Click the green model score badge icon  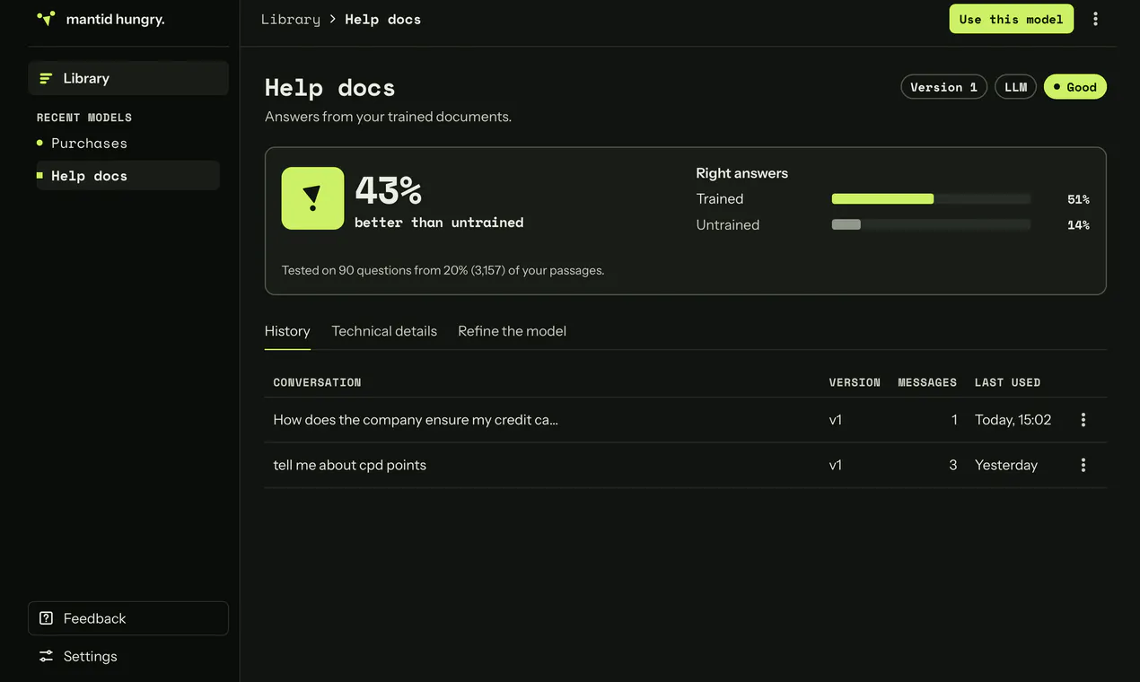click(312, 198)
